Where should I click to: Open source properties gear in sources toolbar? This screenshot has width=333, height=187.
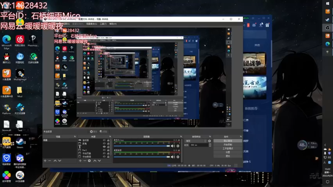[x=89, y=161]
